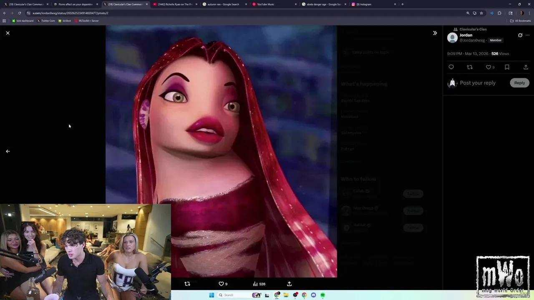Screen dimensions: 534x300
Task: Like the post using the heart below the photo
Action: 222,284
